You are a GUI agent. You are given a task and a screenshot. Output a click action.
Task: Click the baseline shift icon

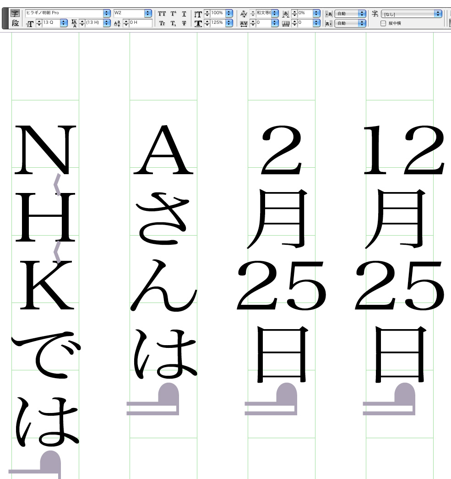[117, 23]
